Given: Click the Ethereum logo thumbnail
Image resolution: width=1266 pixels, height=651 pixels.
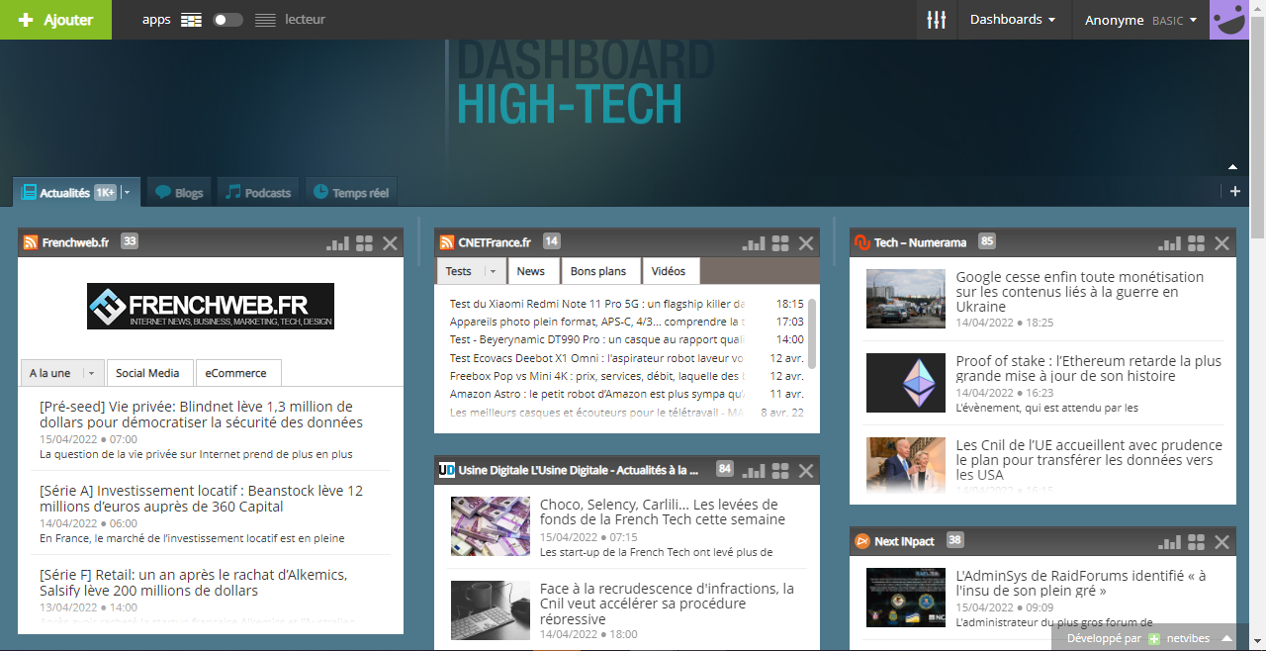Looking at the screenshot, I should pos(906,383).
